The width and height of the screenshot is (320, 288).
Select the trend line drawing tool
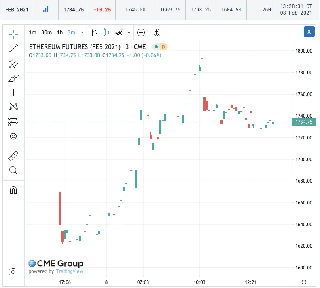tap(13, 49)
